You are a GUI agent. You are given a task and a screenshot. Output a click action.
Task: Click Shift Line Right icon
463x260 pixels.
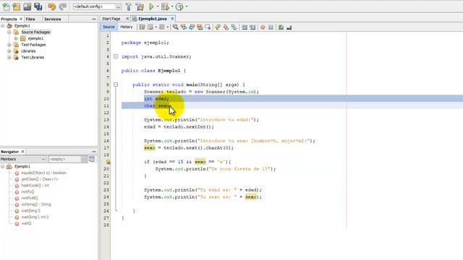pyautogui.click(x=252, y=27)
